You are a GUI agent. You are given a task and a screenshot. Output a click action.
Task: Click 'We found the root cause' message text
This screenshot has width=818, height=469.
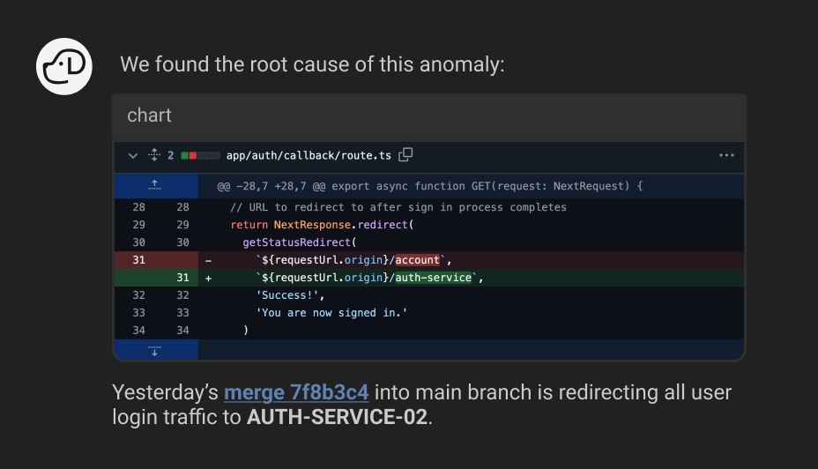click(x=313, y=64)
